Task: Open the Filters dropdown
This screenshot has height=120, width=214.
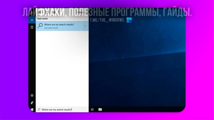Action: [82, 12]
